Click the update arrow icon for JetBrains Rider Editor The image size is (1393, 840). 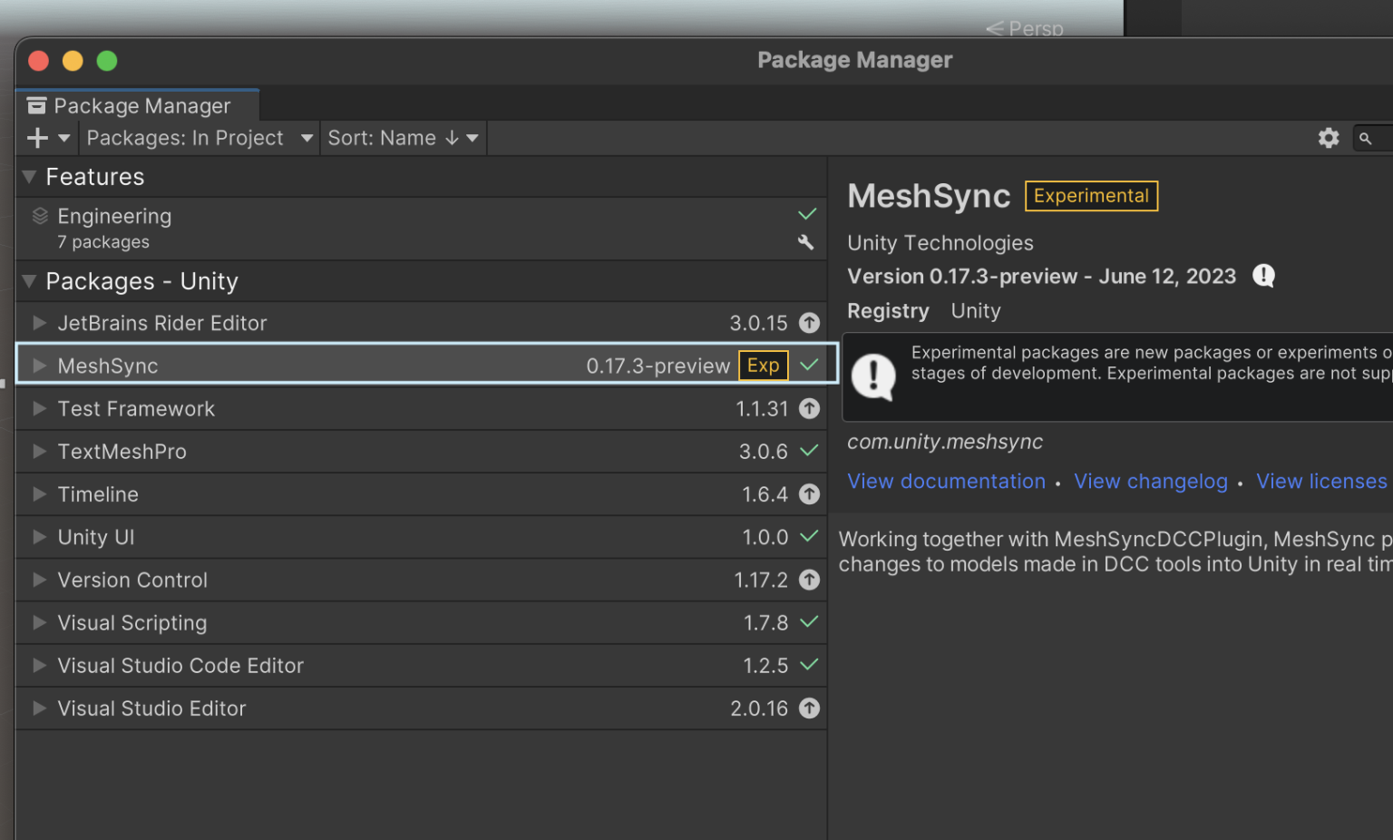click(x=809, y=323)
